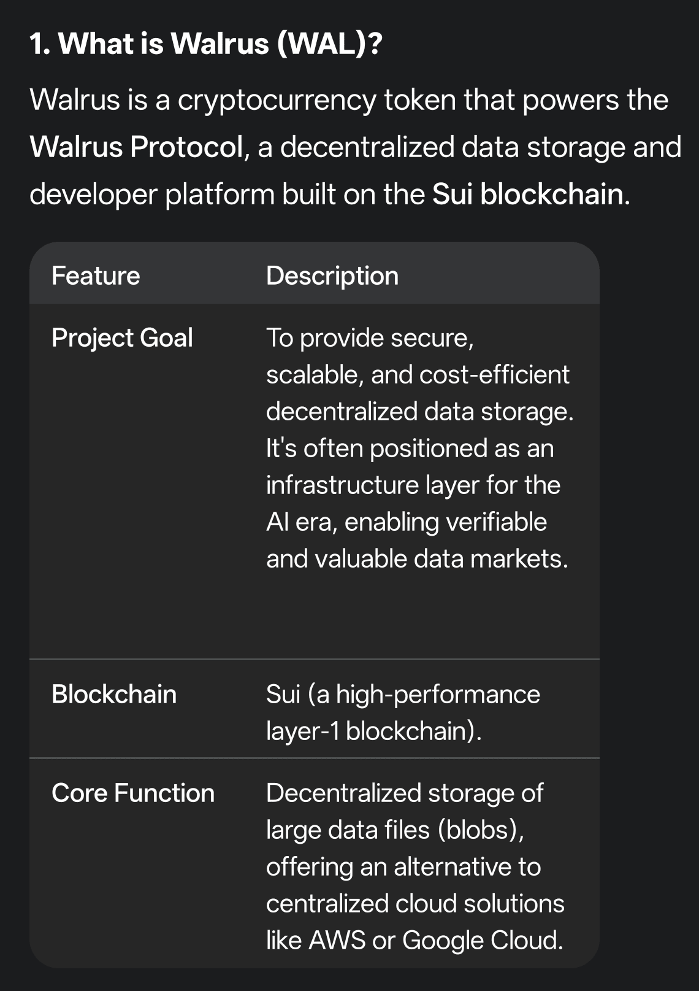Click the "infrastructure layer for the" line

pos(413,485)
